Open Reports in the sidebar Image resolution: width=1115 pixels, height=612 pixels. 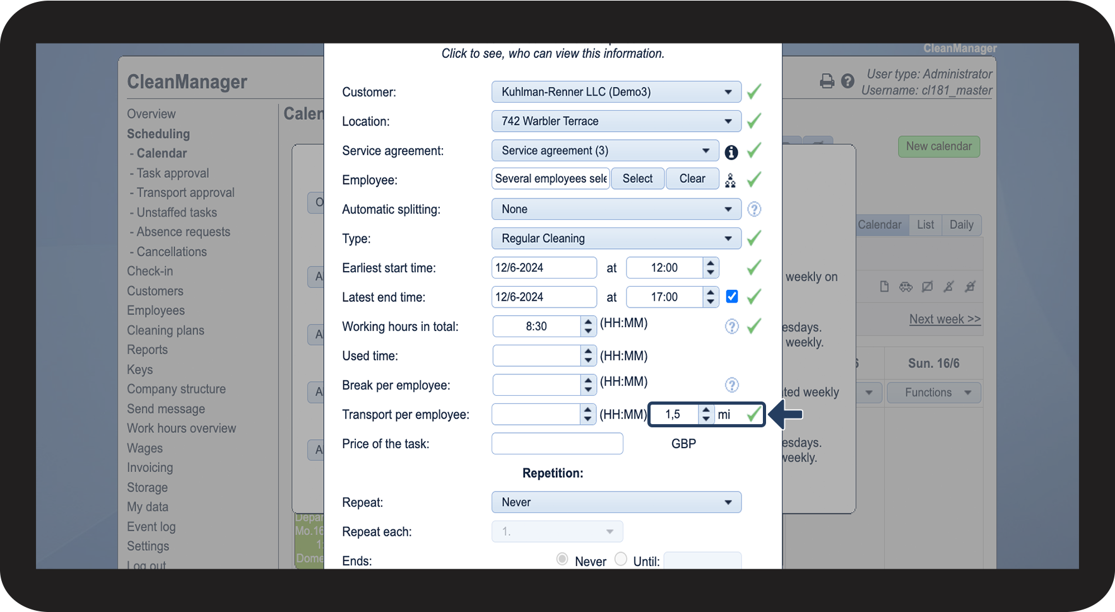click(148, 350)
